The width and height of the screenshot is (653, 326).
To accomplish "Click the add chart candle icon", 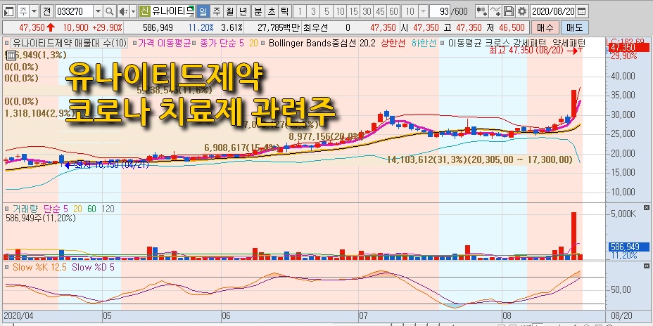I will click(482, 11).
